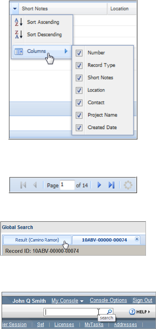Uncheck the Record Type column checkbox
Screen dimensions: 156x329
(79, 65)
